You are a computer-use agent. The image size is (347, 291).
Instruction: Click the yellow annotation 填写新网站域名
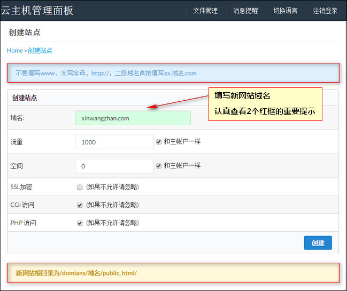tap(242, 96)
